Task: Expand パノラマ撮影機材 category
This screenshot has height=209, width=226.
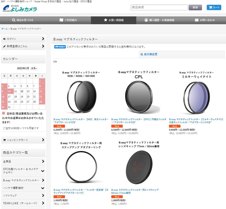Action: coord(23,188)
